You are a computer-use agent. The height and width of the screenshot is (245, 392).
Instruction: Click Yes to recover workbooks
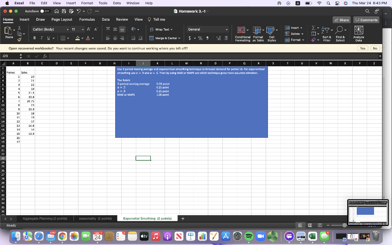362,48
